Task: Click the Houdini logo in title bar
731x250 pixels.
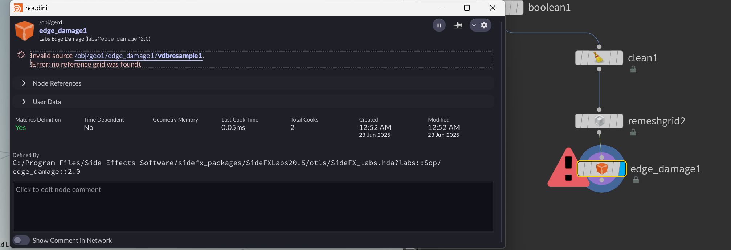Action: [x=18, y=8]
